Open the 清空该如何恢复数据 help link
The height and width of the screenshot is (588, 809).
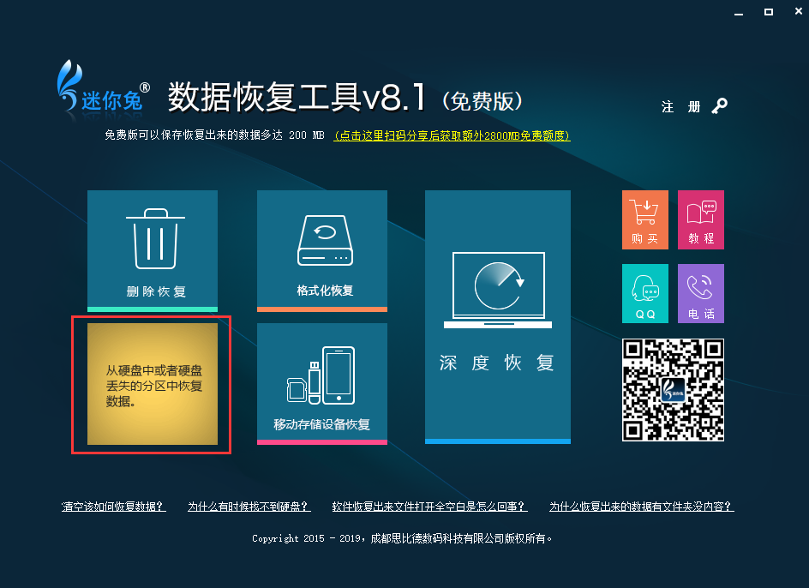coord(113,507)
